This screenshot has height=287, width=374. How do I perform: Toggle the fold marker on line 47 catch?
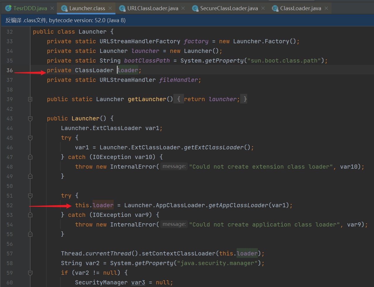[x=30, y=157]
